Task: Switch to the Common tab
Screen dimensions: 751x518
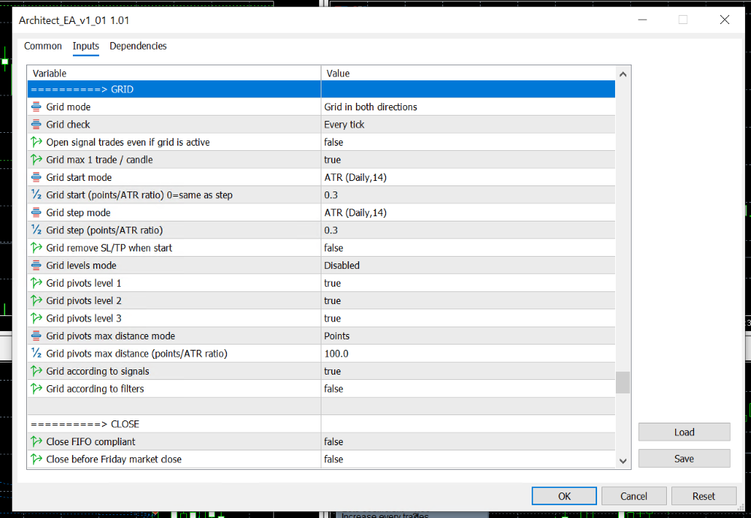Action: pos(43,47)
